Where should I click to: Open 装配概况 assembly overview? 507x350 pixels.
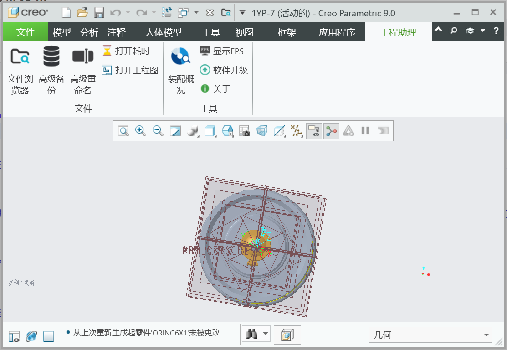click(x=181, y=71)
